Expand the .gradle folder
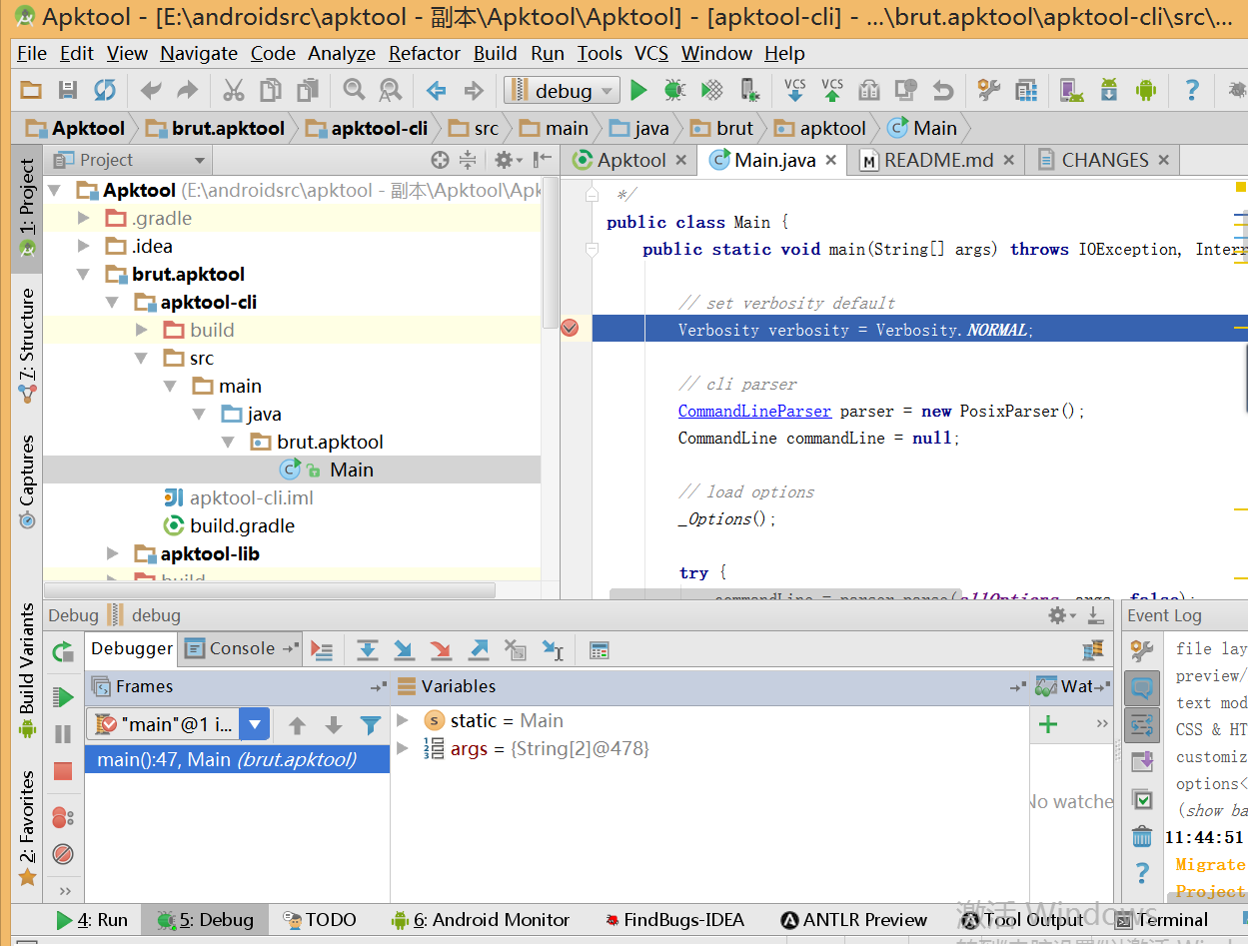The width and height of the screenshot is (1248, 946). [85, 218]
